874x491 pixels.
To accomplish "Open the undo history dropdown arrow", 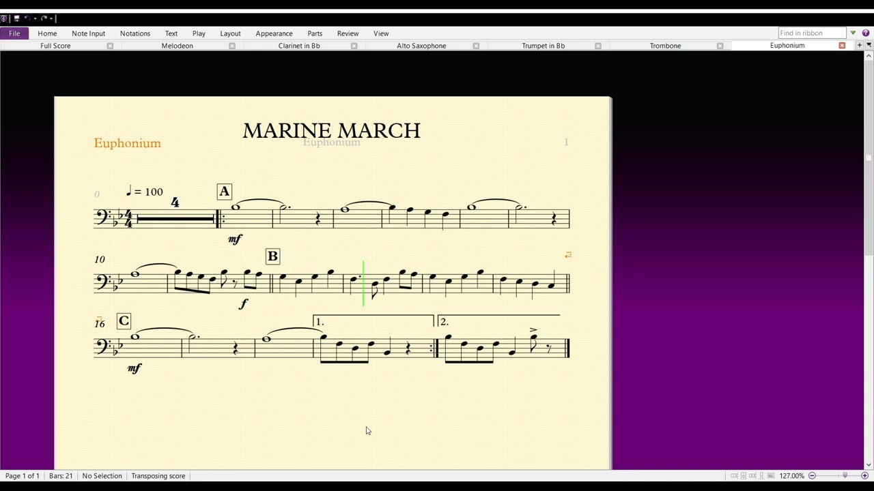I will 35,19.
